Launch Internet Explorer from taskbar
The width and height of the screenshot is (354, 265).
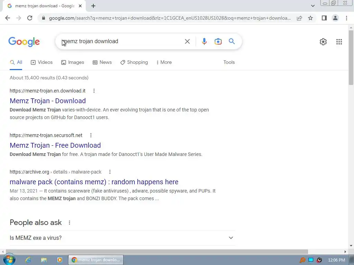pos(28,260)
